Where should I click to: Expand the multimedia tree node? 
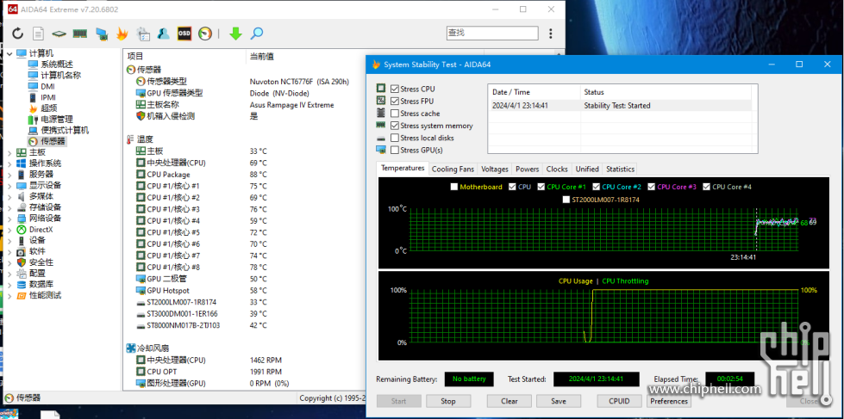(9, 196)
